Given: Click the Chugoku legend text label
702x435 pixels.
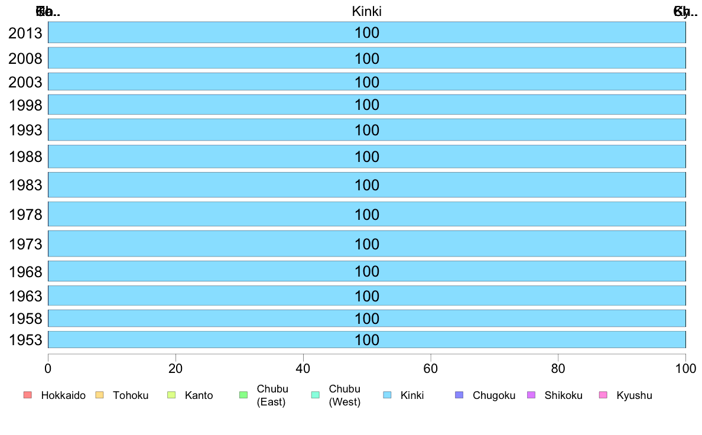Looking at the screenshot, I should click(x=494, y=395).
